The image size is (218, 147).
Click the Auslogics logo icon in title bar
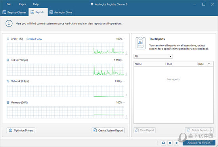tap(92, 4)
